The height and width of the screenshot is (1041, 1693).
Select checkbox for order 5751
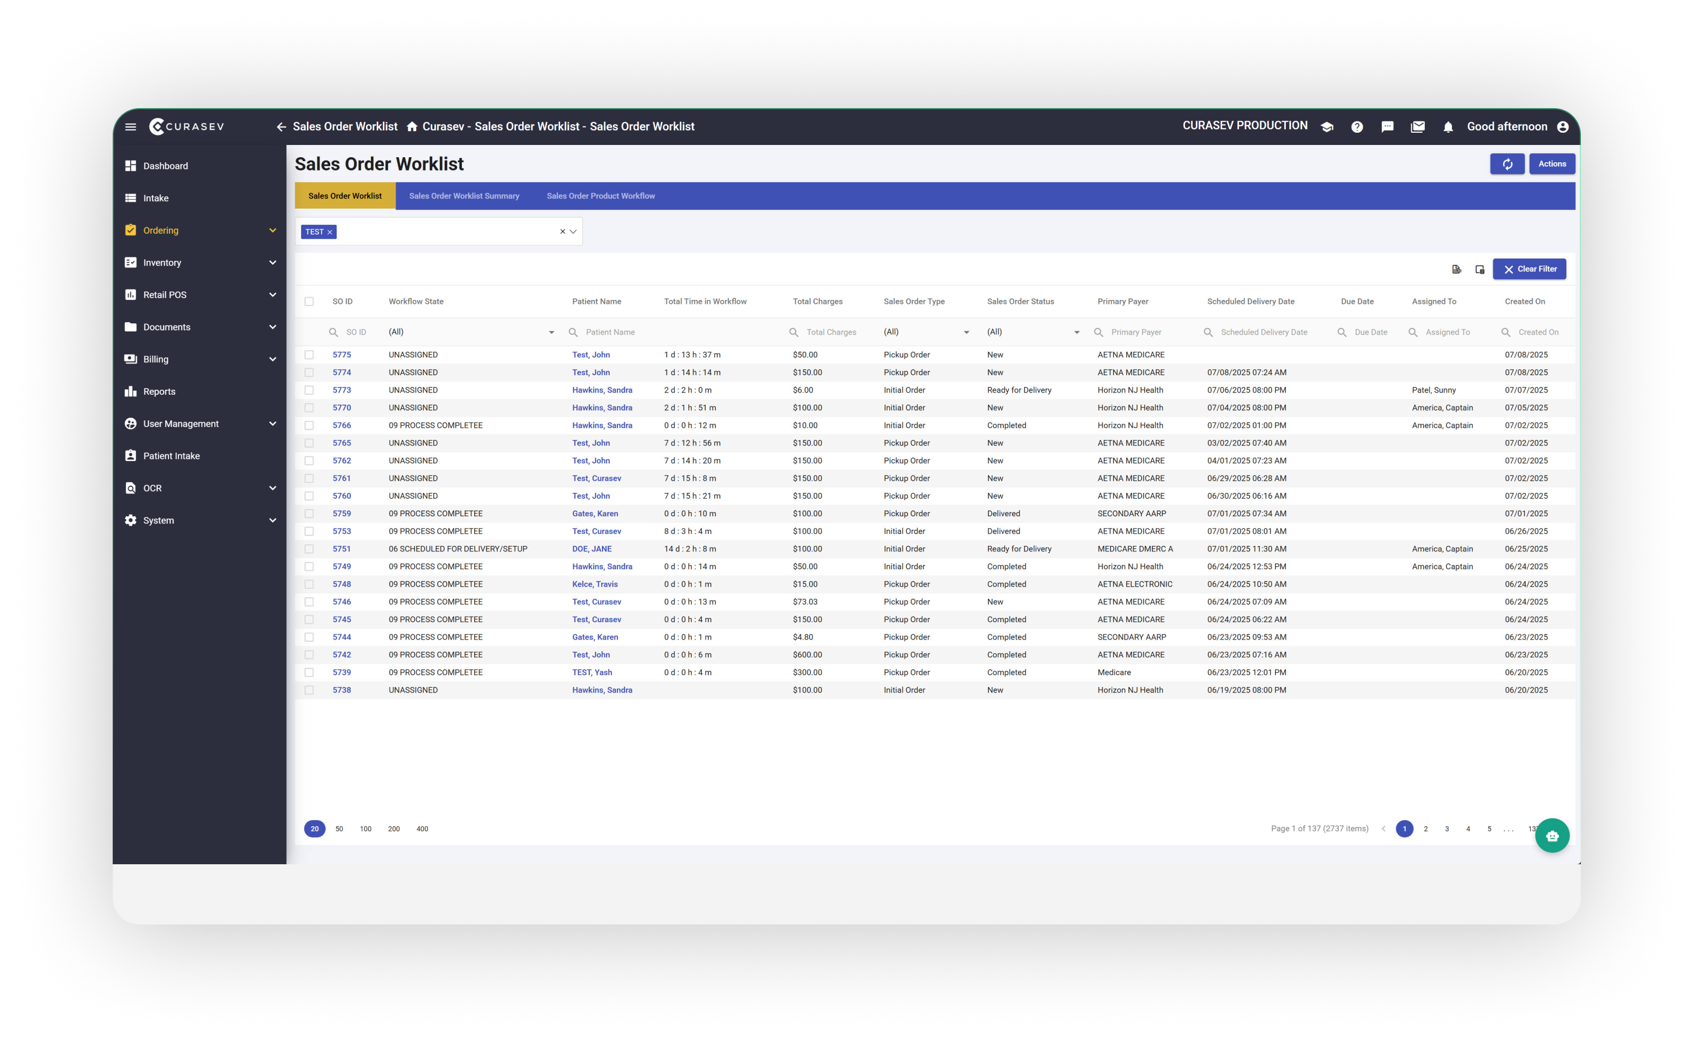tap(309, 549)
